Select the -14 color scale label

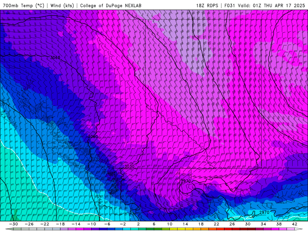[x=76, y=224]
